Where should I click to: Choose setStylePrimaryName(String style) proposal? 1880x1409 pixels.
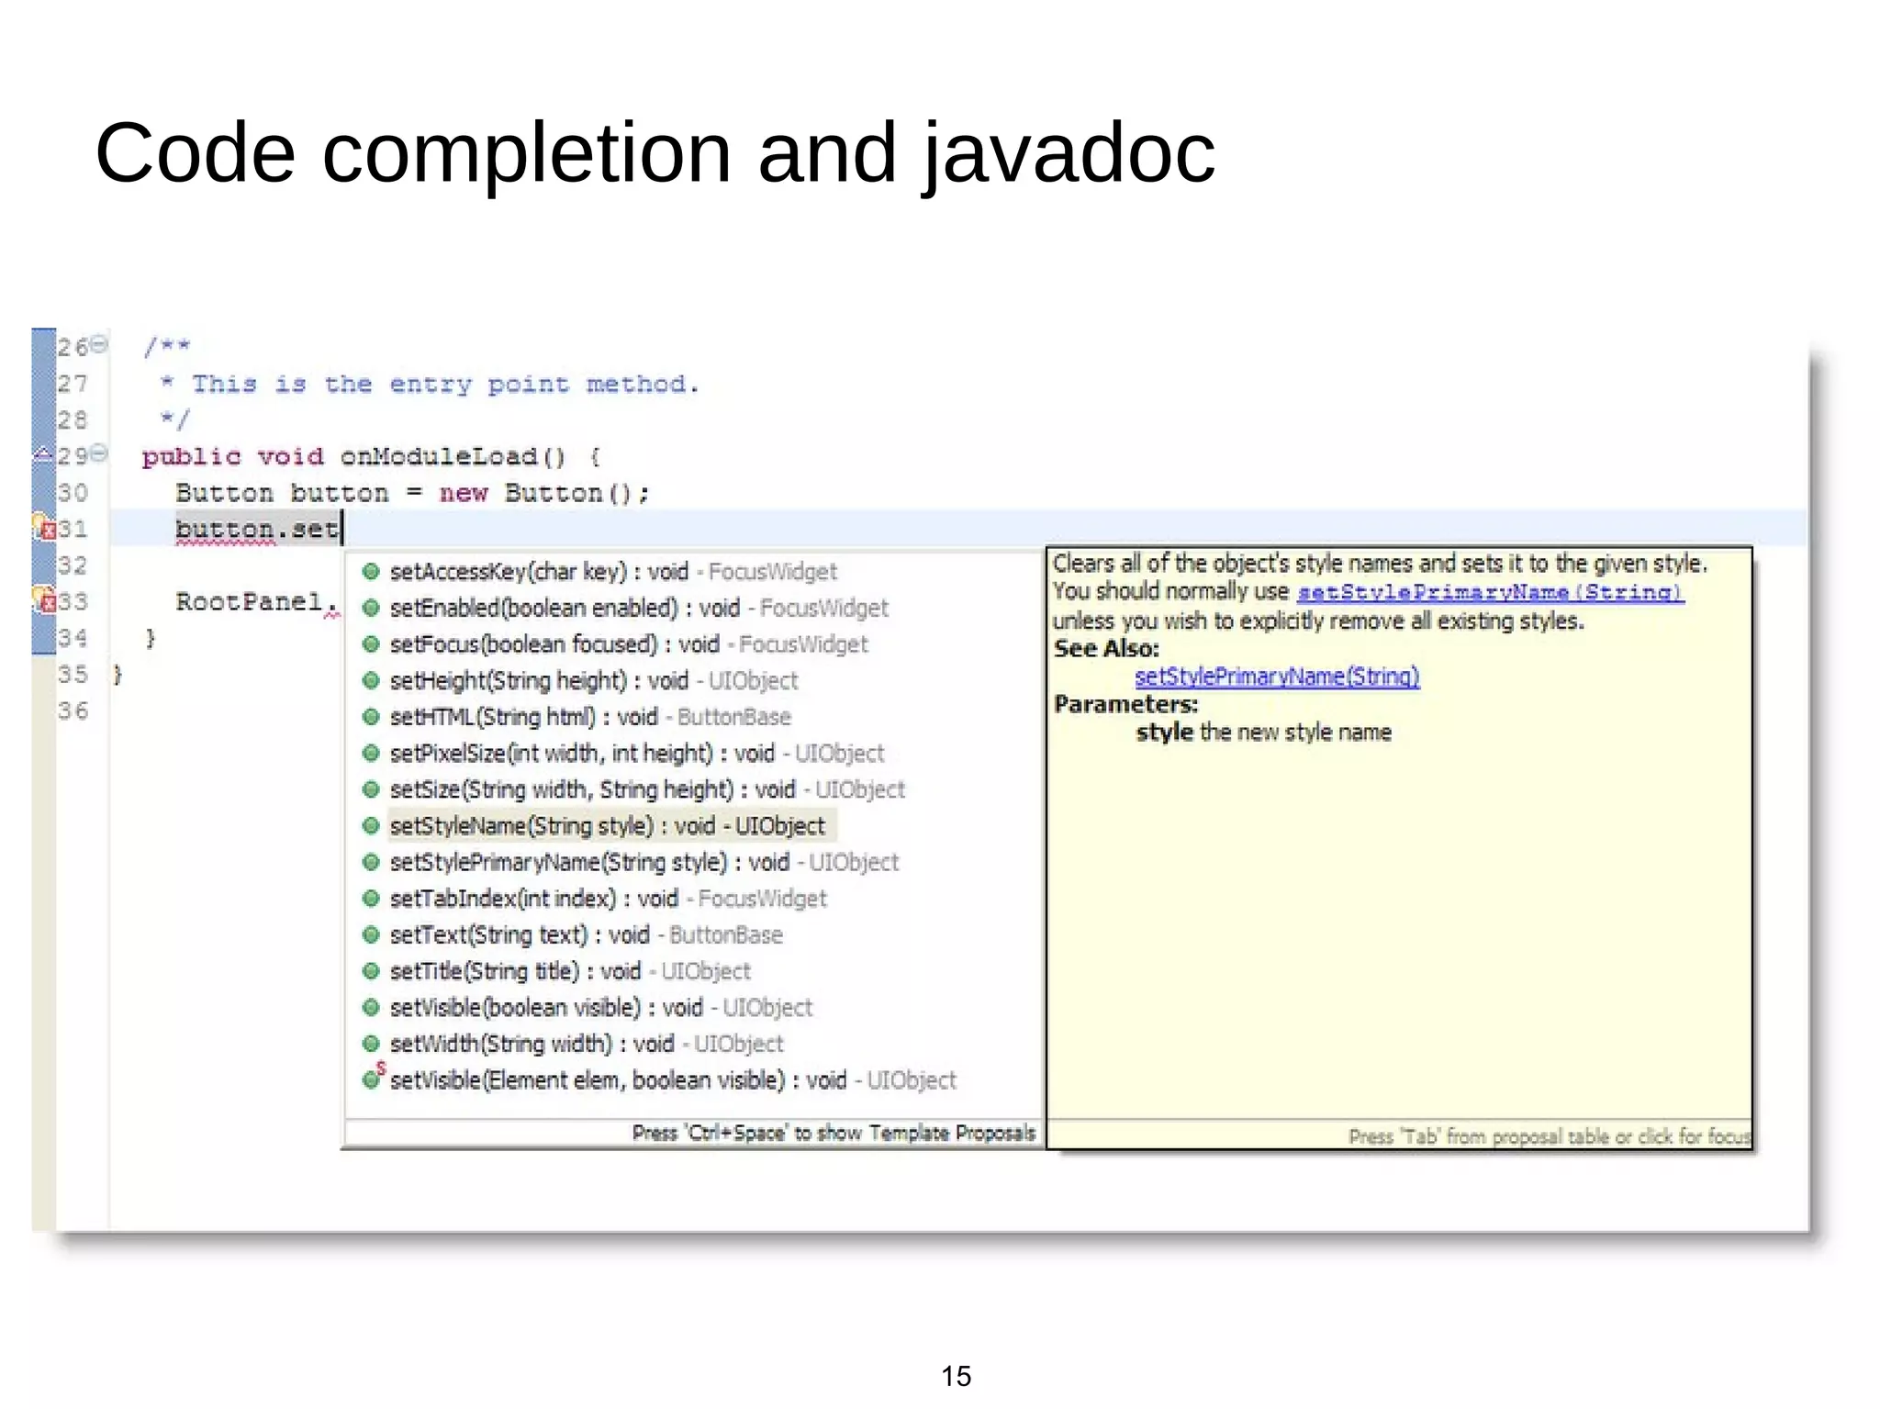[x=644, y=863]
